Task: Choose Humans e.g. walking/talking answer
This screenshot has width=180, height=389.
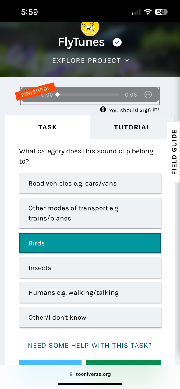Action: pos(90,293)
